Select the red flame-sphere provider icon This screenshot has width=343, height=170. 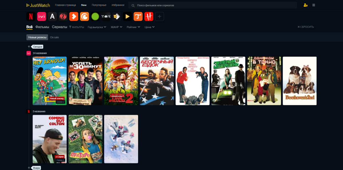click(x=63, y=17)
